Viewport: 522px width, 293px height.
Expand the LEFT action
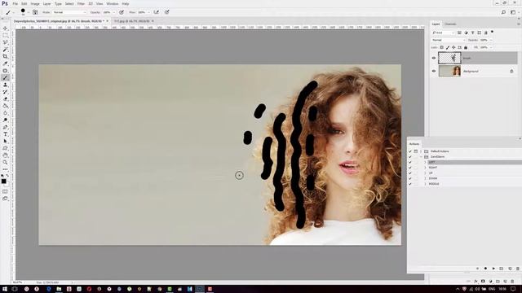(x=425, y=162)
